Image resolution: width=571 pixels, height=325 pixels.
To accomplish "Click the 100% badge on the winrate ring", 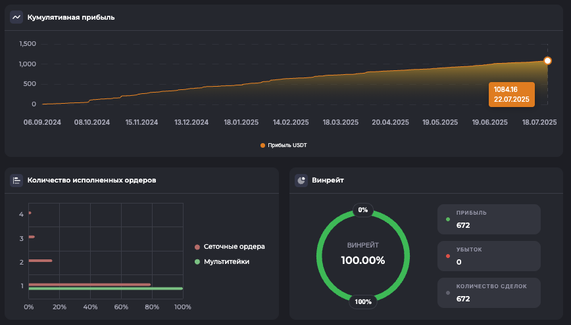I will [x=363, y=302].
